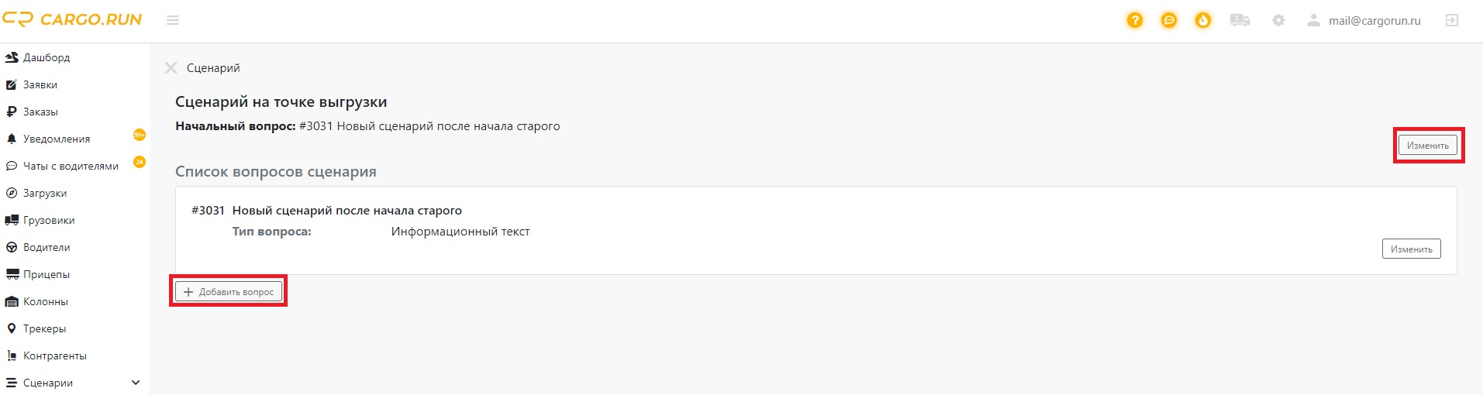Open Грузовики in the sidebar
This screenshot has width=1483, height=395.
[x=49, y=220]
